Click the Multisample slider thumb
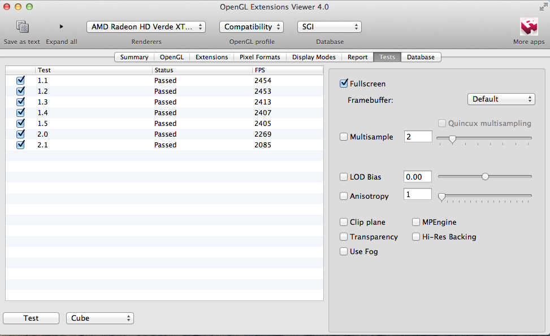550x336 pixels. click(x=452, y=139)
